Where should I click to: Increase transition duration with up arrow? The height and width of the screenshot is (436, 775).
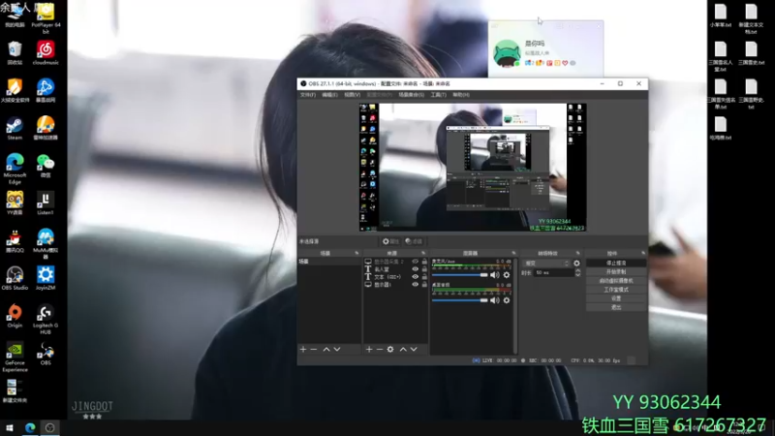click(577, 270)
